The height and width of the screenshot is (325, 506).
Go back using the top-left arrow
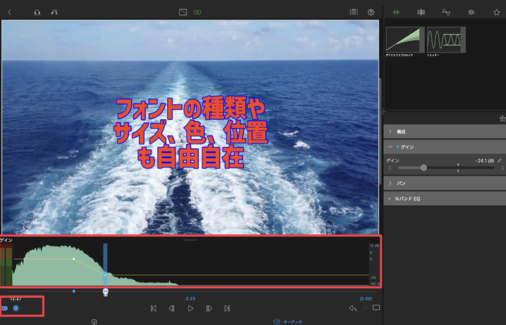pyautogui.click(x=9, y=12)
